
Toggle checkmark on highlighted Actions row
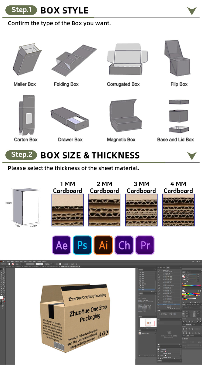click(158, 304)
